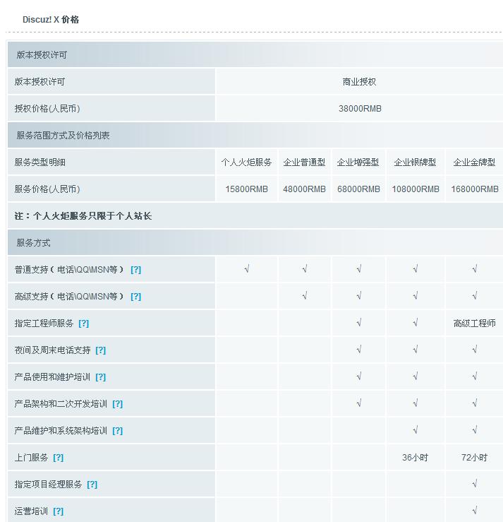Click the 高级工程师 cell
This screenshot has height=522, width=503.
[474, 324]
